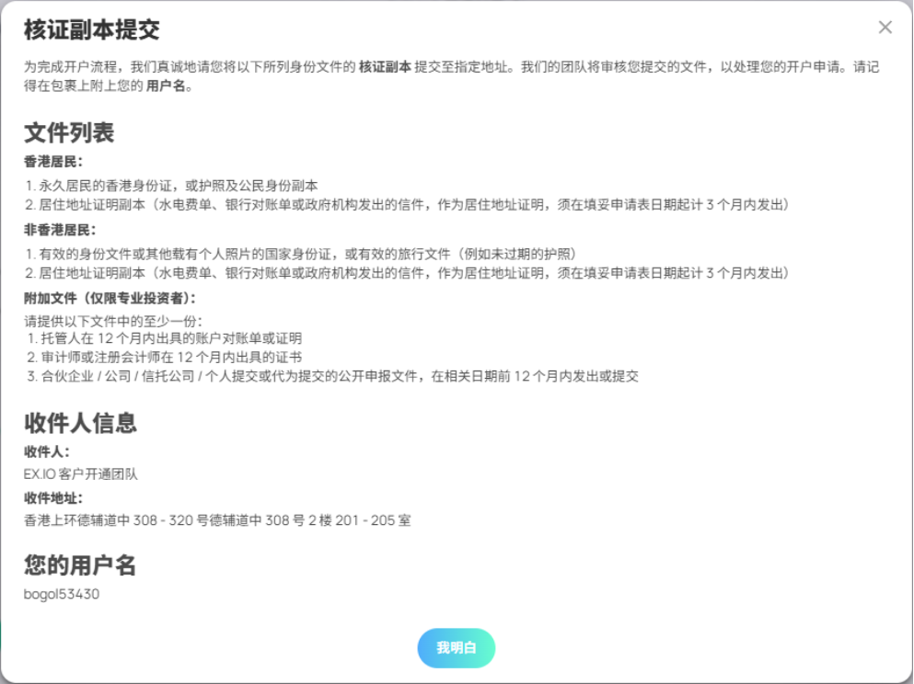Click the 您的用户名 heading
The image size is (914, 684).
tap(80, 565)
